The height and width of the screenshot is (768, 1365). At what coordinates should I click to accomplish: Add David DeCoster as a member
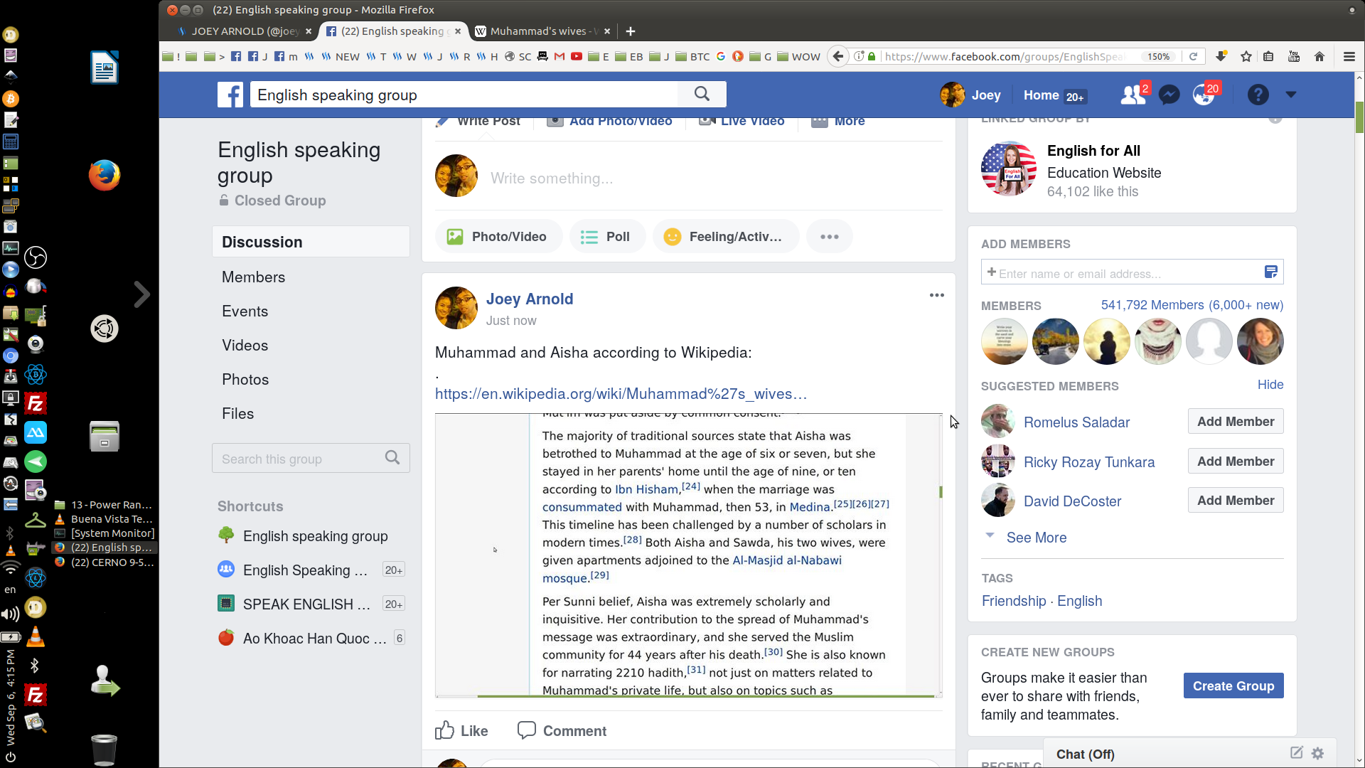1236,500
